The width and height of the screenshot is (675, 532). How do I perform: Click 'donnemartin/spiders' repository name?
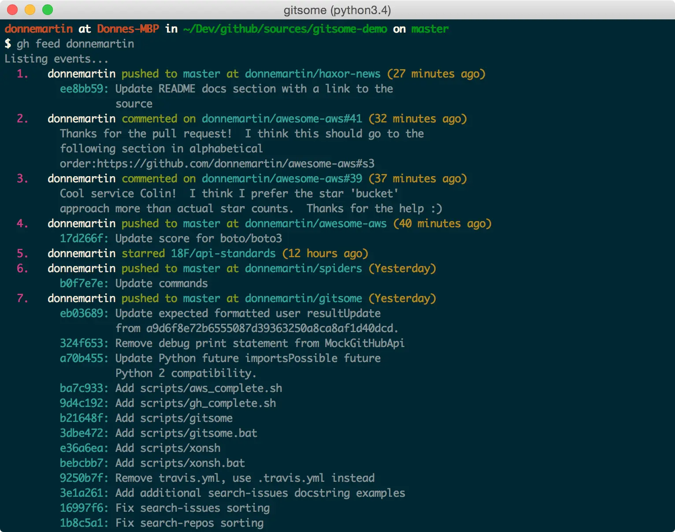[x=304, y=268]
